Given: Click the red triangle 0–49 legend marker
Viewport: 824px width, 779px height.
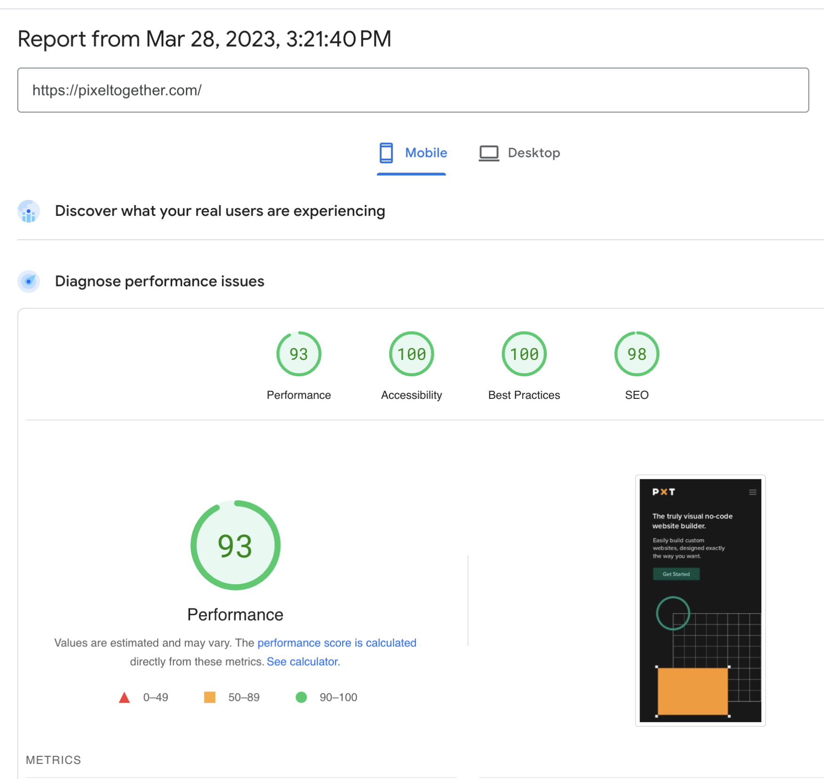Looking at the screenshot, I should (124, 698).
